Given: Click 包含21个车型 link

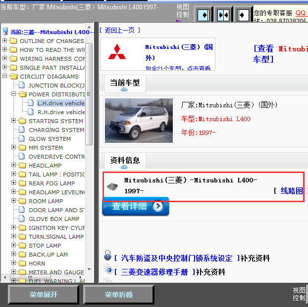Looking at the screenshot, I should pos(178,68).
